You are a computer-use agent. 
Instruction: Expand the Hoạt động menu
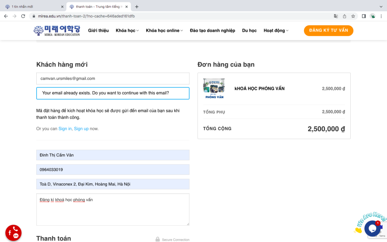coord(276,31)
